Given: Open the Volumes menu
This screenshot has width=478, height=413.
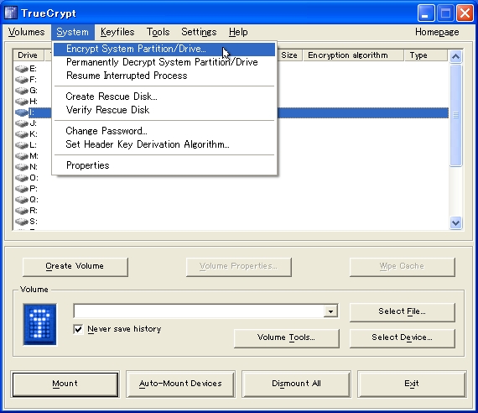Looking at the screenshot, I should click(x=26, y=32).
